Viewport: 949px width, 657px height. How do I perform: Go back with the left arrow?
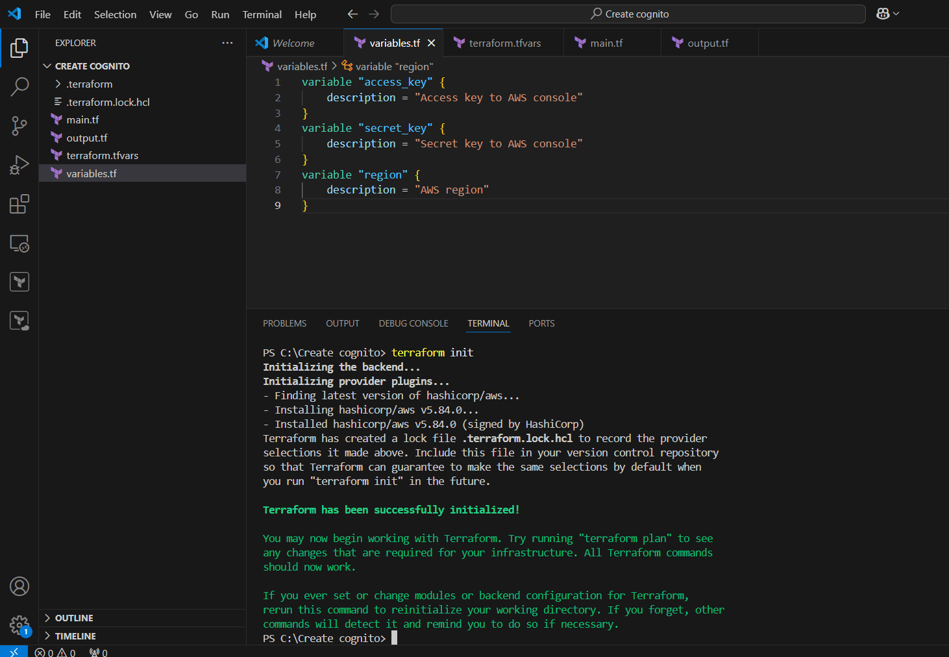[352, 14]
